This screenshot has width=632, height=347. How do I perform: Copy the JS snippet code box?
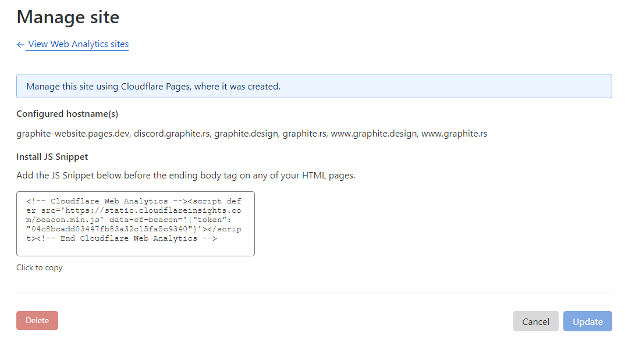coord(136,224)
